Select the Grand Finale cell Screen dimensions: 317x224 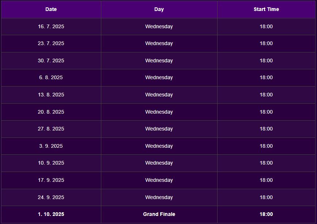(x=159, y=214)
